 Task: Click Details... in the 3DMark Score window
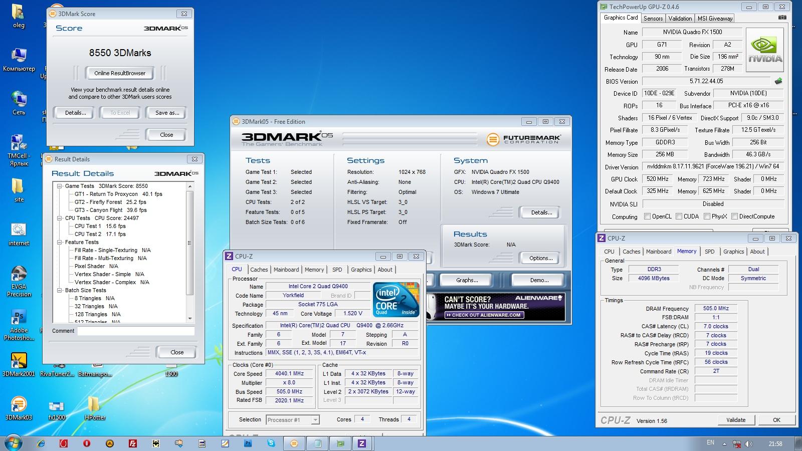tap(75, 113)
